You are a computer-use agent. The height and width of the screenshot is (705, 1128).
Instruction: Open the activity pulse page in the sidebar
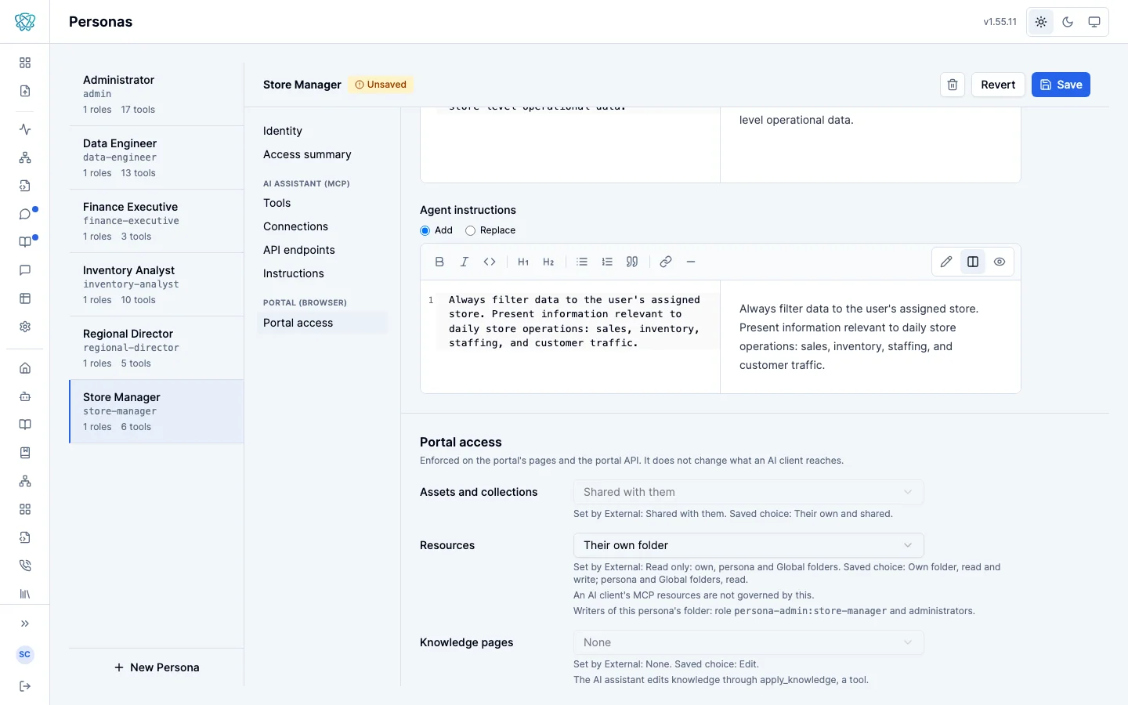tap(25, 129)
